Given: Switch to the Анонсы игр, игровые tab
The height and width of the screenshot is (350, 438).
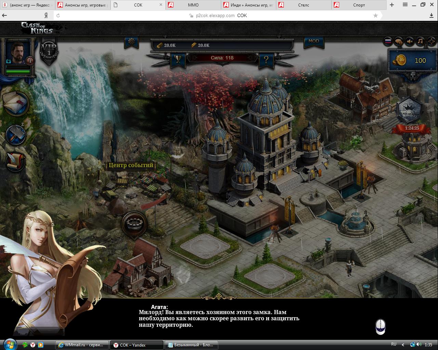Looking at the screenshot, I should point(83,5).
